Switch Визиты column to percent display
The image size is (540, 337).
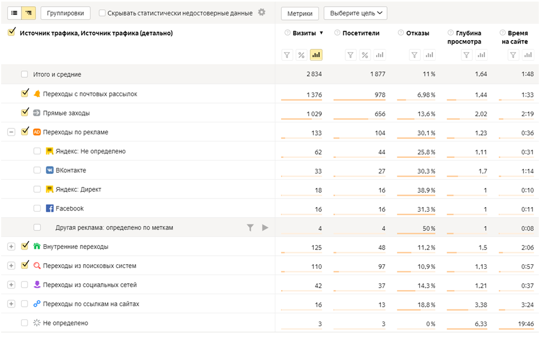(302, 55)
